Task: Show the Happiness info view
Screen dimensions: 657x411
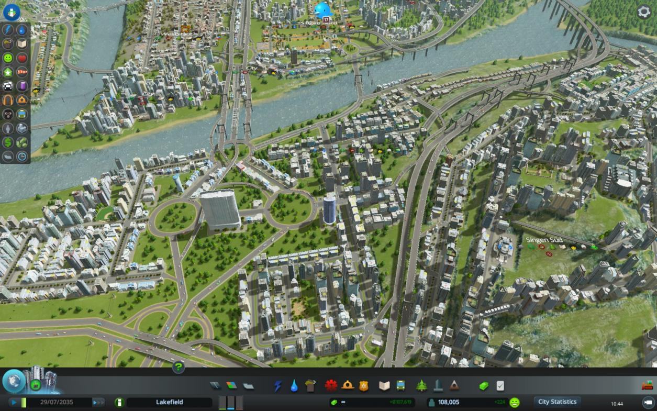Action: (x=8, y=58)
